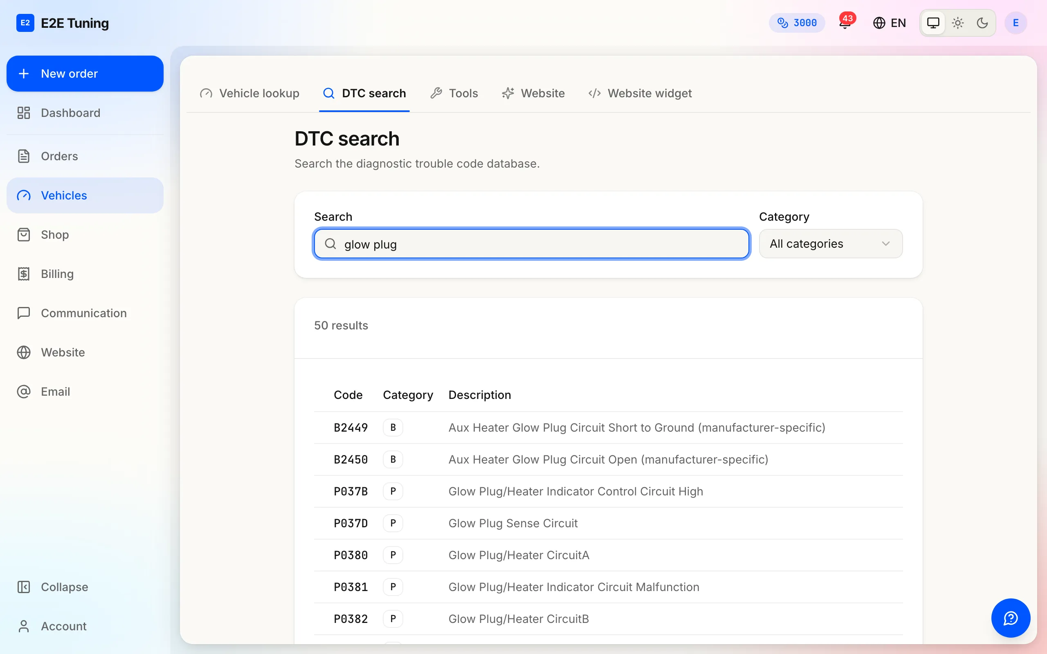
Task: Select Vehicles in the sidebar
Action: point(85,195)
